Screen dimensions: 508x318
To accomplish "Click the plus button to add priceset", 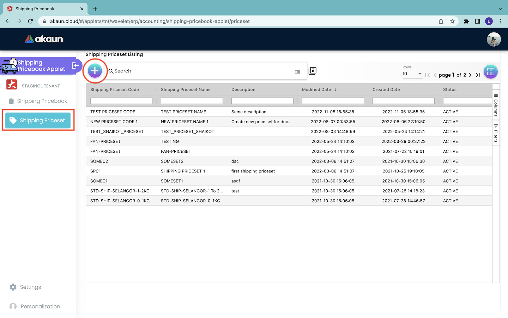I will 95,71.
